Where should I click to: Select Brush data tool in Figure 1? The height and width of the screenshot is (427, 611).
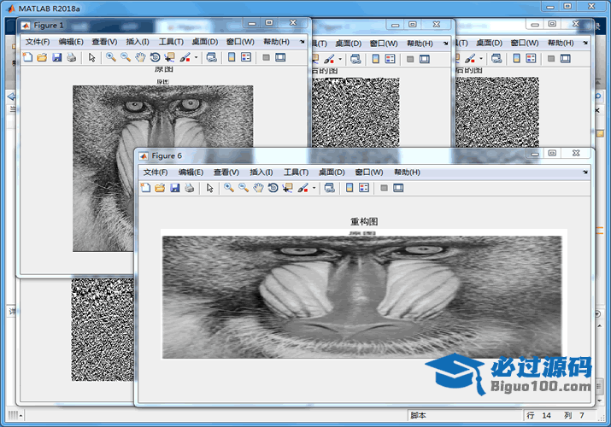click(185, 57)
